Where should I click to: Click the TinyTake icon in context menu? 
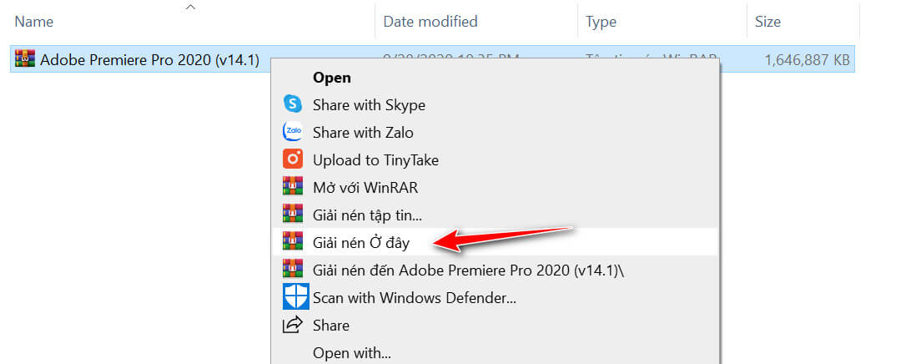point(293,159)
